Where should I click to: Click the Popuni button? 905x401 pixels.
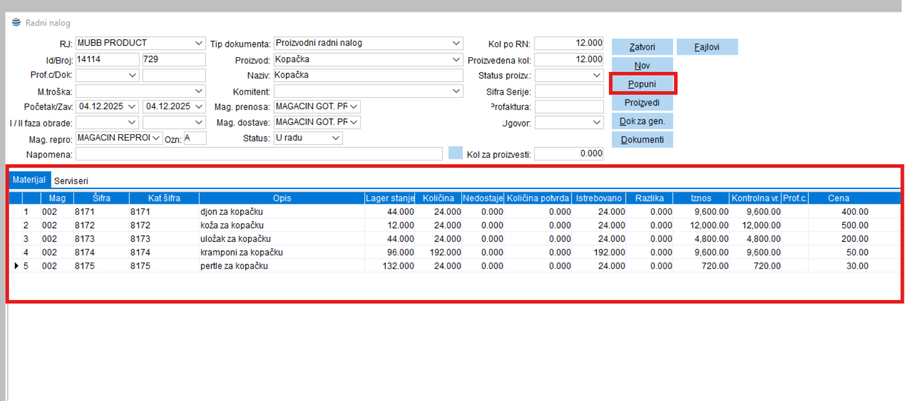click(x=642, y=84)
